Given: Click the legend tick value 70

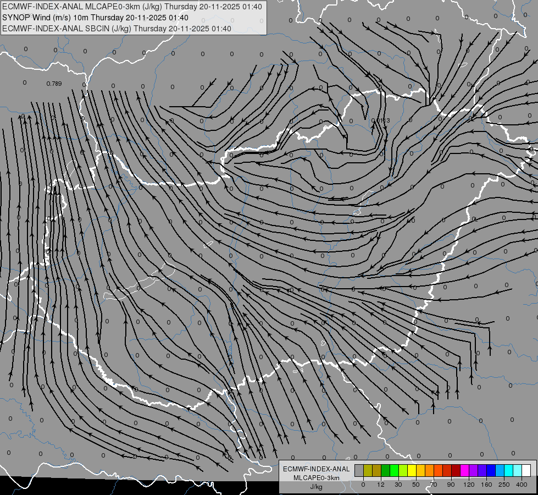Looking at the screenshot, I should tap(434, 485).
